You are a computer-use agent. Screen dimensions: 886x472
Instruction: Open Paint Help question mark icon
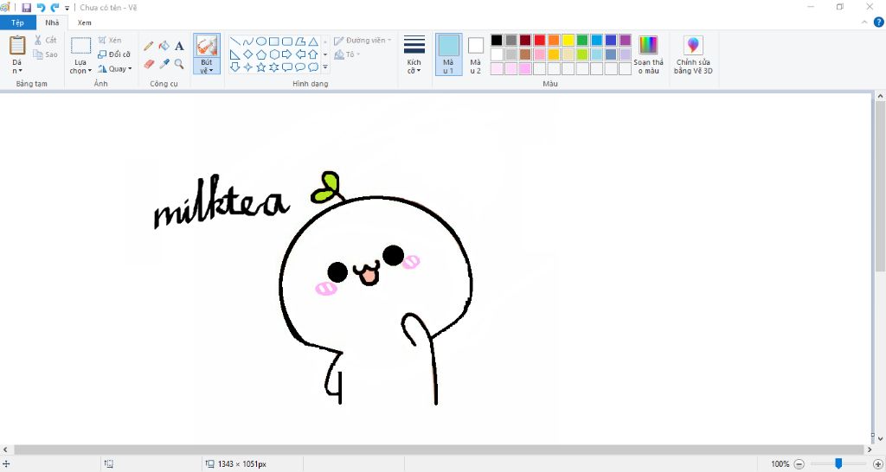click(879, 22)
